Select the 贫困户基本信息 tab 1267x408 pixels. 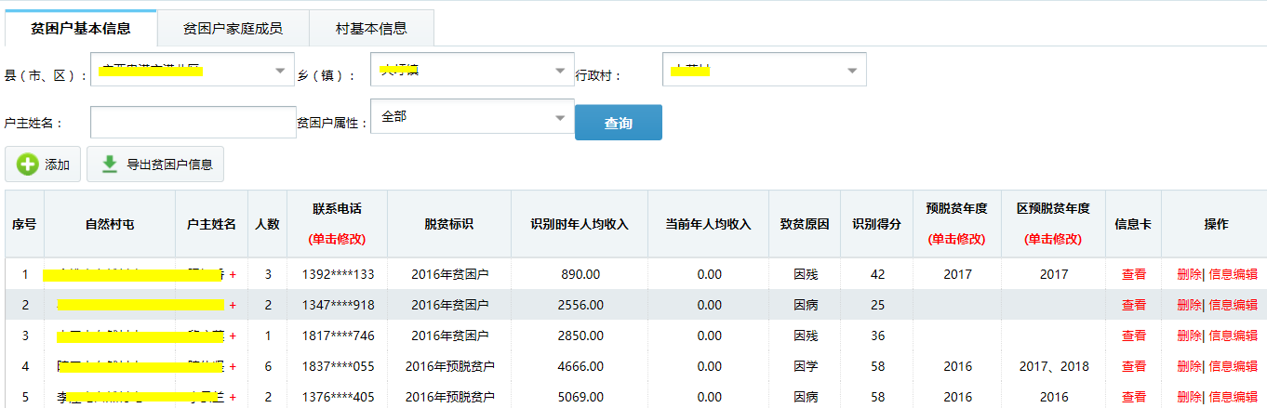[x=80, y=28]
